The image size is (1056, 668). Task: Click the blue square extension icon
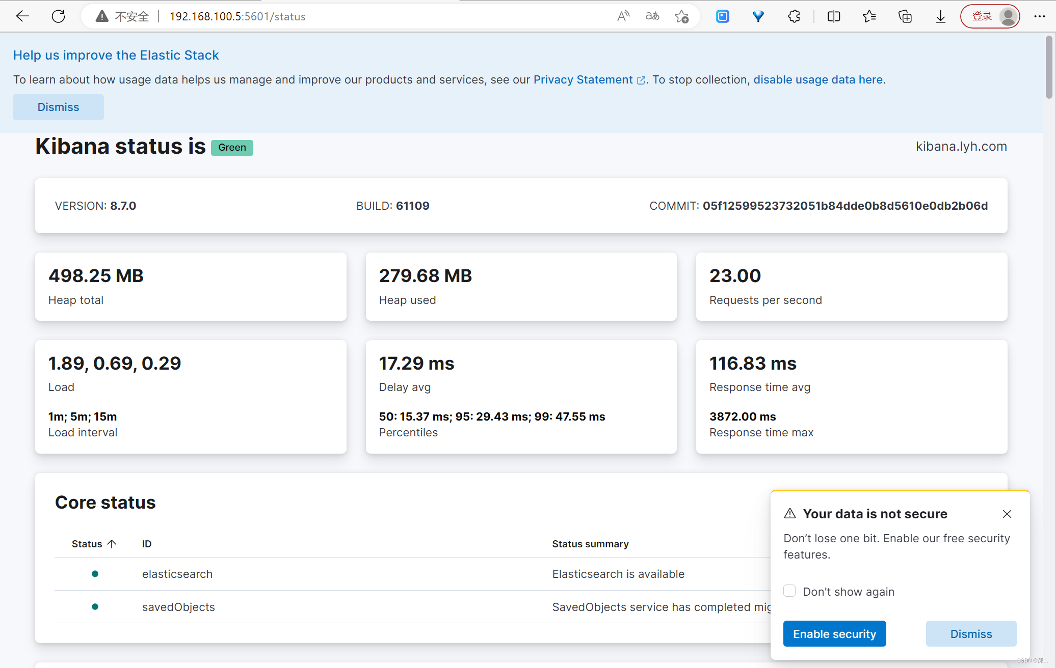pyautogui.click(x=723, y=16)
